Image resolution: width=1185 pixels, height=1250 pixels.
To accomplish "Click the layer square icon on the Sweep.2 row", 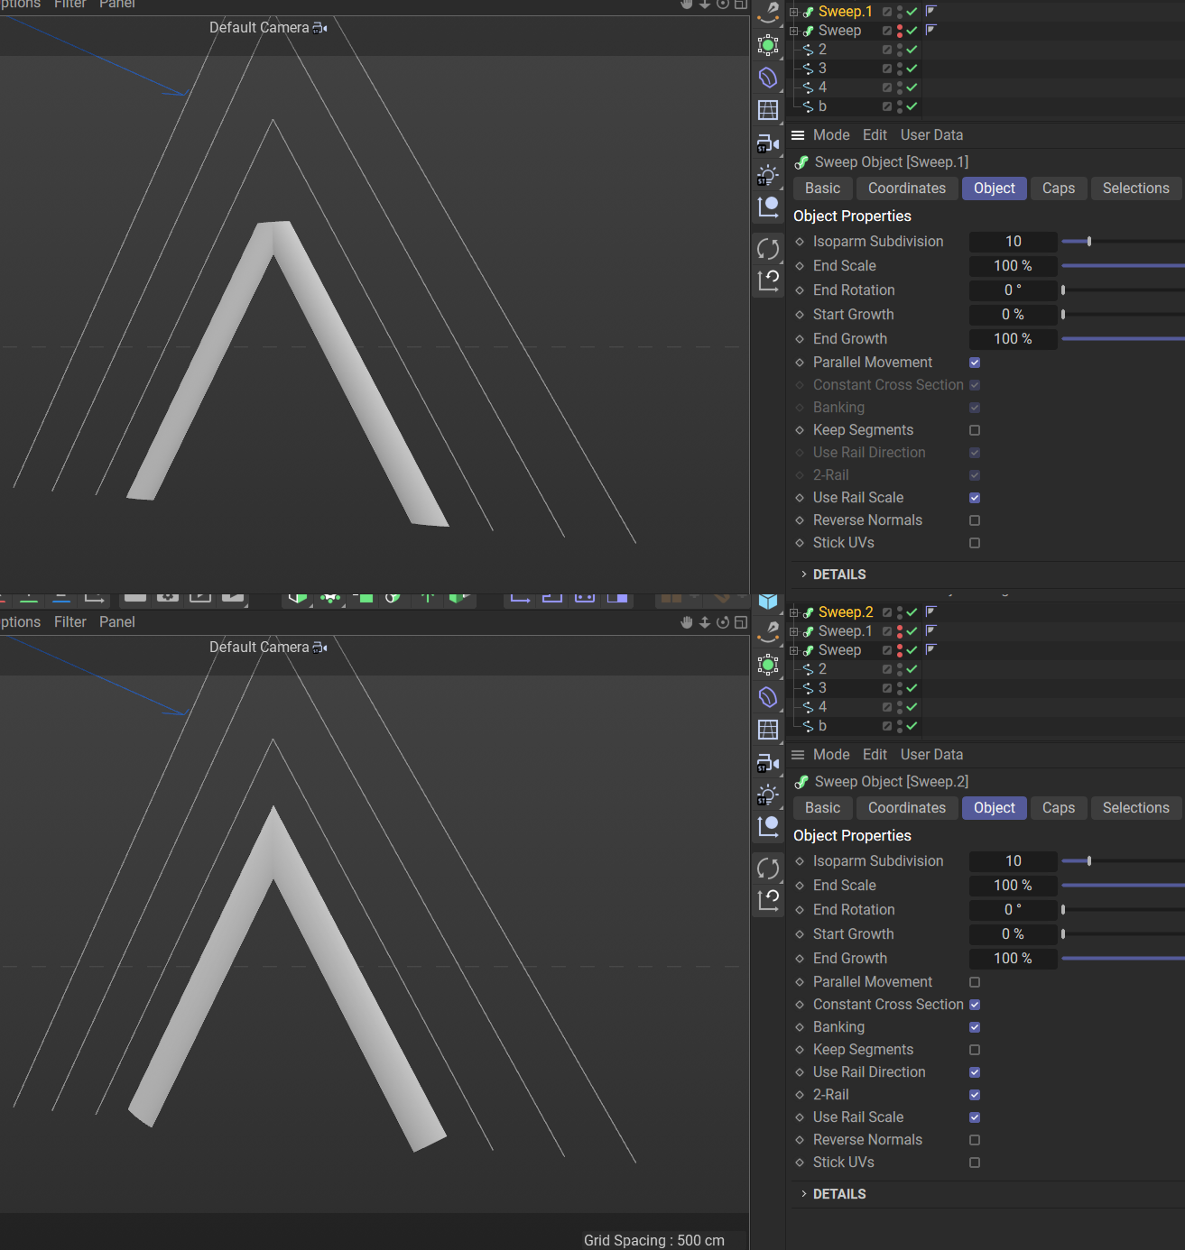I will coord(887,612).
